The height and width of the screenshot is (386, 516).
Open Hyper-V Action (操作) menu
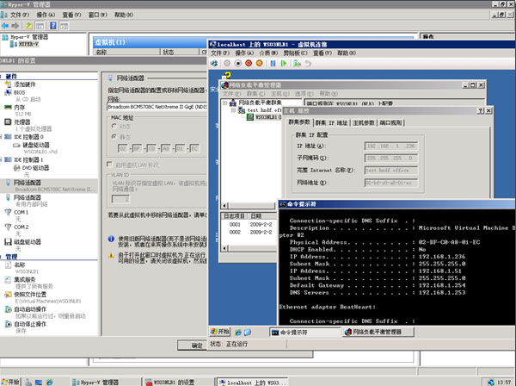[x=46, y=15]
